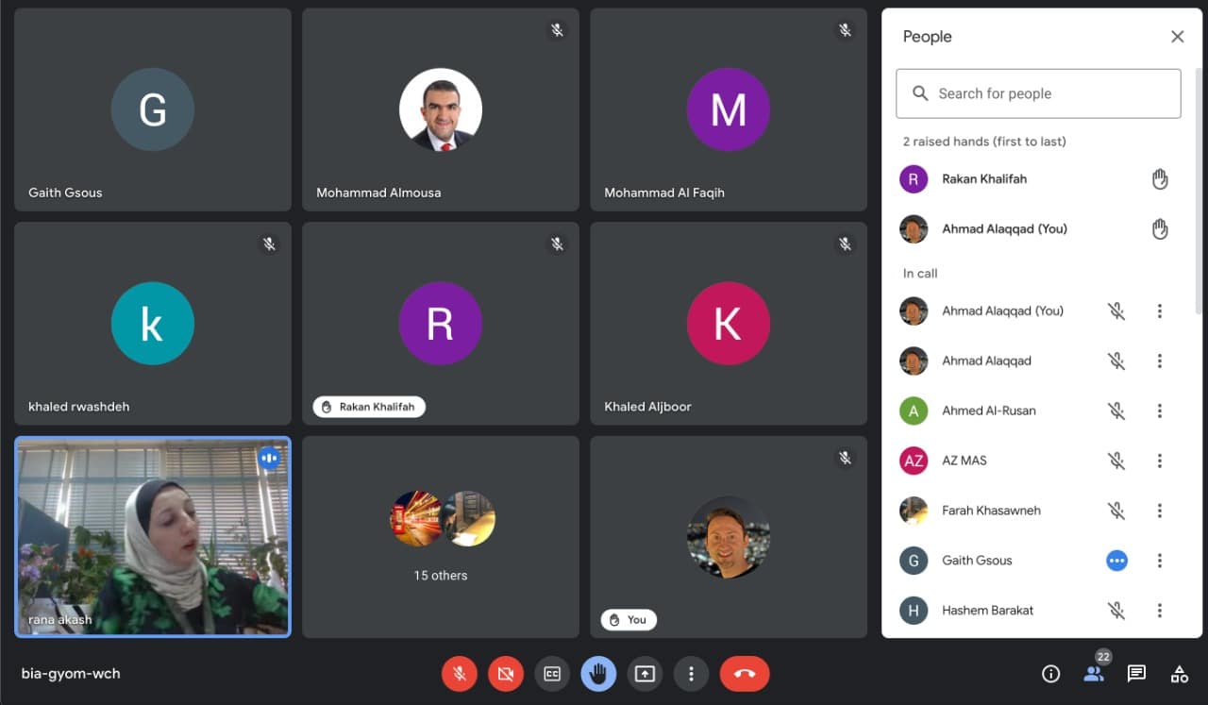Open the options menu for Ahmed Al-Rusan
1208x705 pixels.
tap(1160, 411)
